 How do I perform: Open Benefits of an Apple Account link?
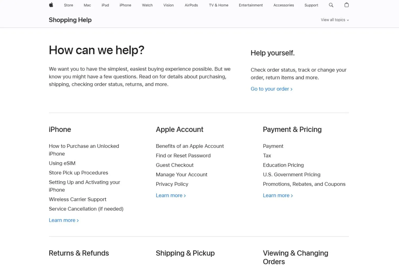click(x=190, y=146)
